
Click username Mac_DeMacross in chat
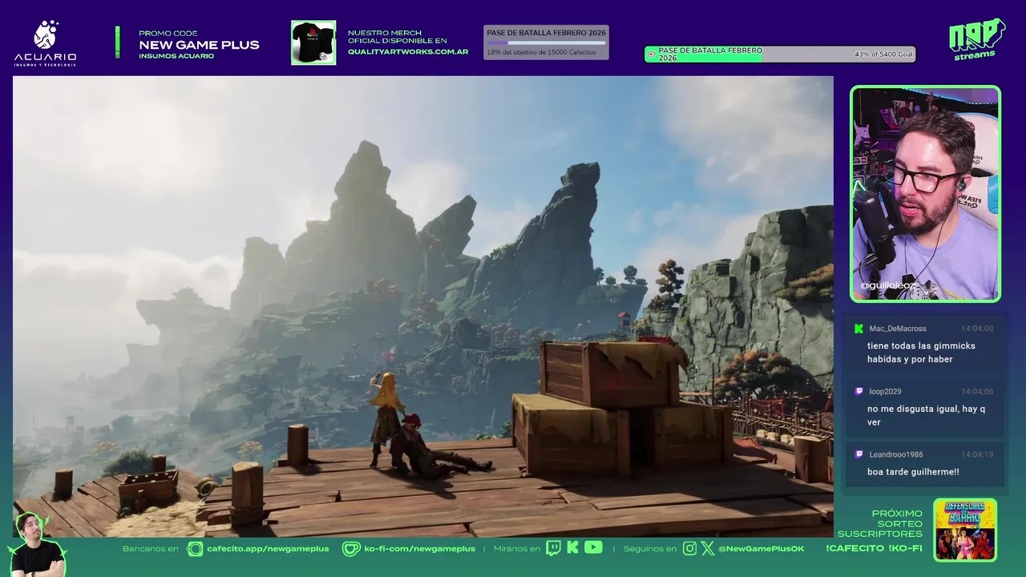pos(897,329)
